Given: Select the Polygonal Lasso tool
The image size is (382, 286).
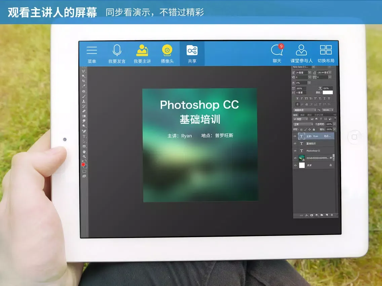Looking at the screenshot, I should (x=83, y=71).
